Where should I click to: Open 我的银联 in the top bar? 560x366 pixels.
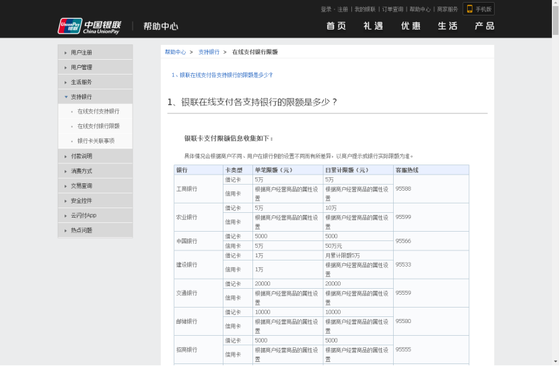coord(365,9)
